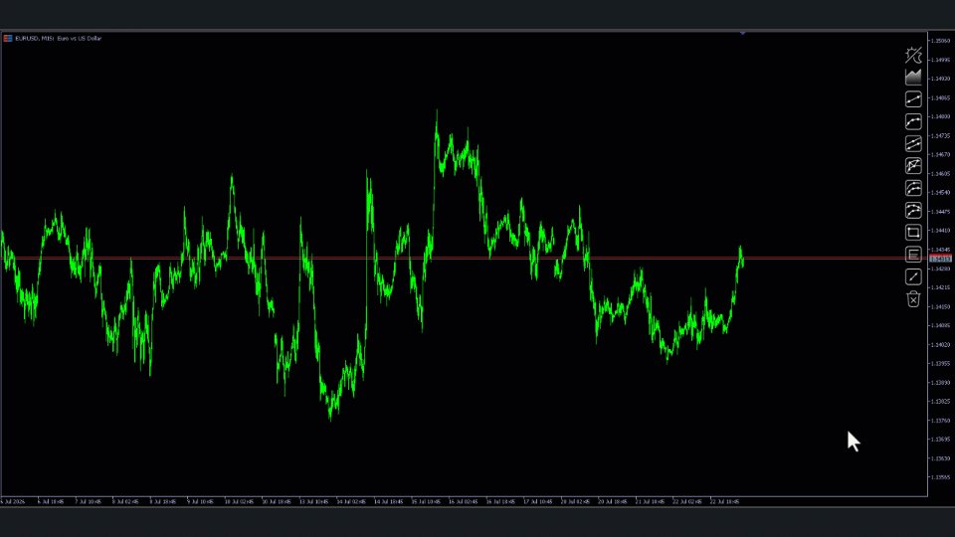Click the 22 Jul 18:45 time label

click(725, 501)
